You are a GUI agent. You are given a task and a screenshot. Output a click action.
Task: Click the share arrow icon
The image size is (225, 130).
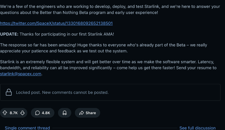[x=81, y=113]
